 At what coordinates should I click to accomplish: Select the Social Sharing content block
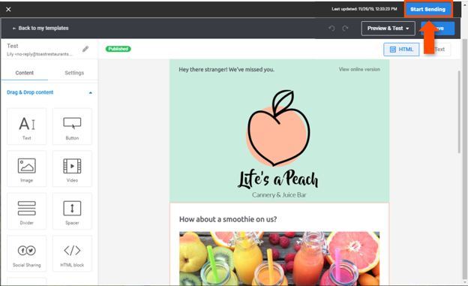click(x=27, y=254)
